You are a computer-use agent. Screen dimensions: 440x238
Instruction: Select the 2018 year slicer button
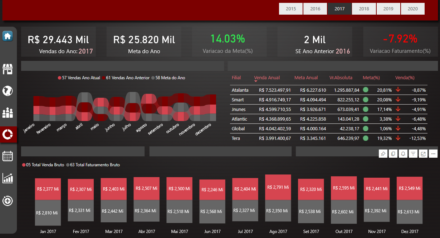364,9
